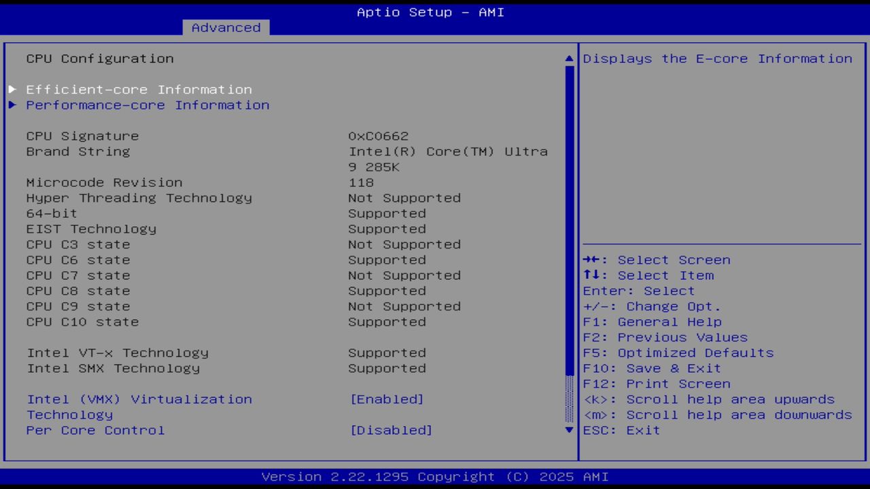Image resolution: width=870 pixels, height=489 pixels.
Task: Enable Per Core Control
Action: tap(391, 430)
